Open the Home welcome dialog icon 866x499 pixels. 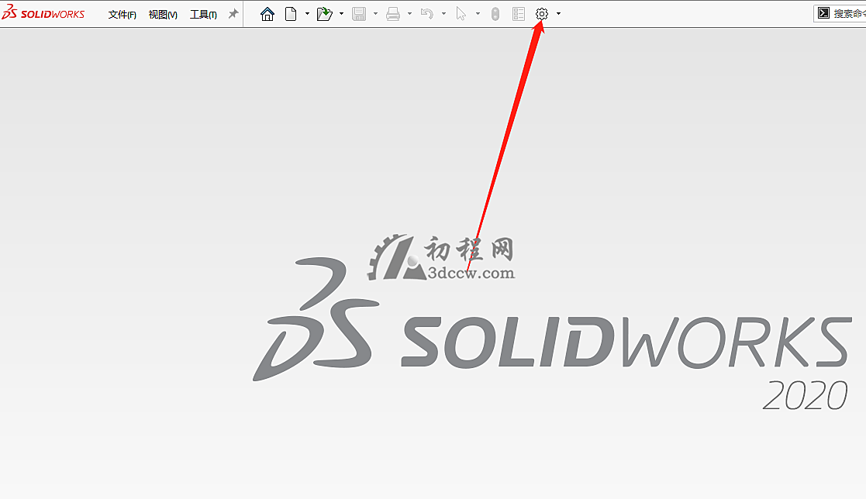point(267,14)
